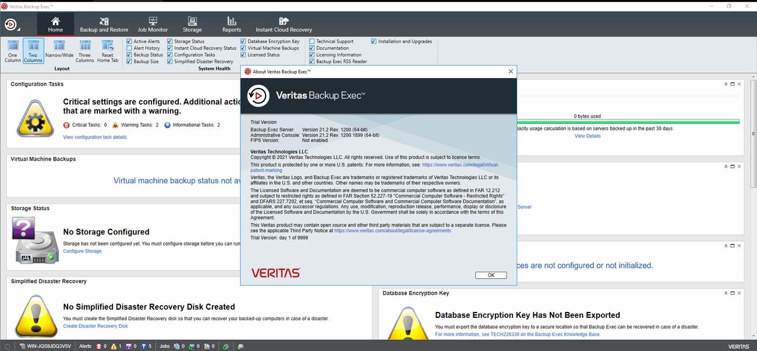
Task: Toggle the Backup Size checkbox
Action: tap(129, 62)
